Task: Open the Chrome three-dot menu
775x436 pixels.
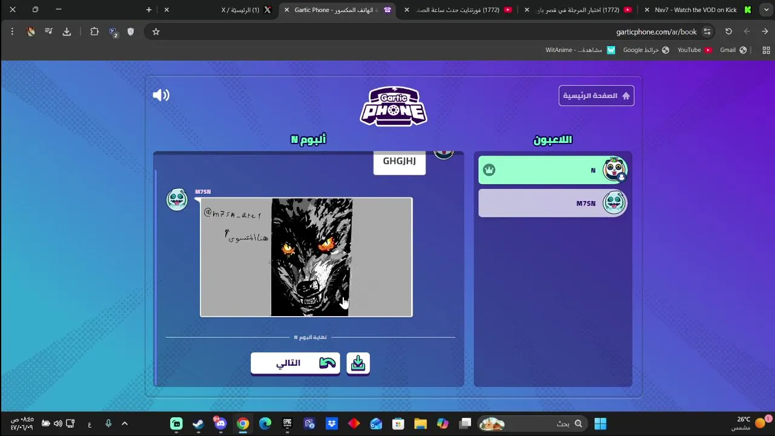Action: coord(12,31)
